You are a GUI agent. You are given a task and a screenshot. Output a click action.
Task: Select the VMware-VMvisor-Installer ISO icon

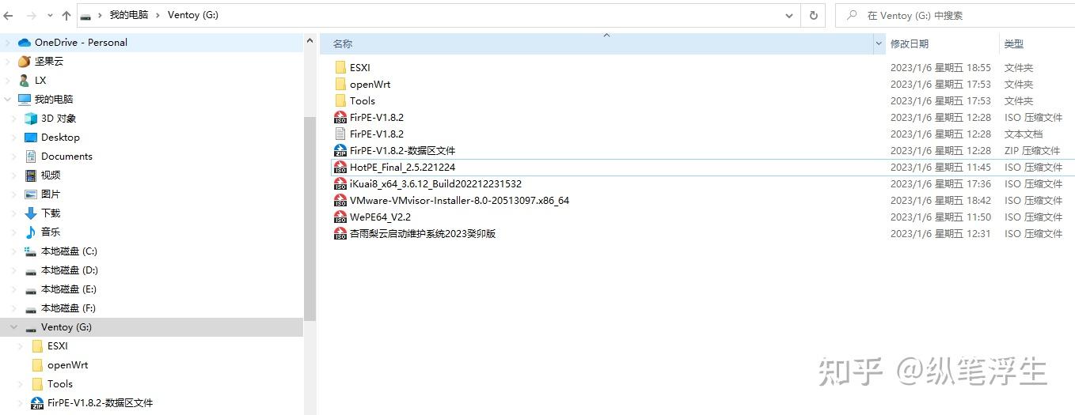(340, 201)
